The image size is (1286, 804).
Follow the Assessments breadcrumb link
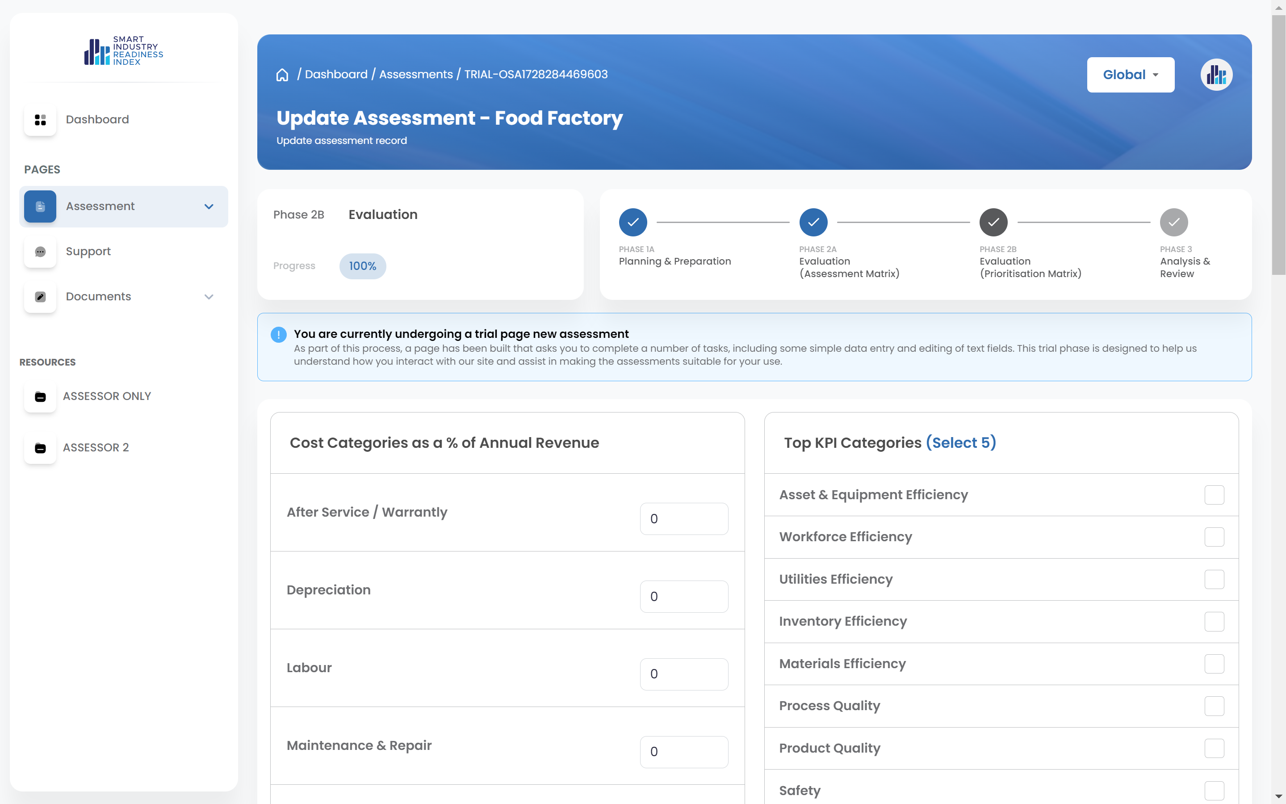coord(415,75)
